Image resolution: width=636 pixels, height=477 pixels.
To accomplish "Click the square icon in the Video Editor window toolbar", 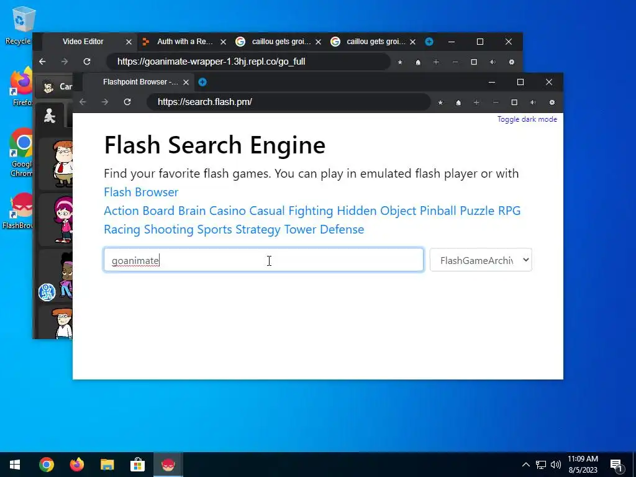I will click(474, 62).
